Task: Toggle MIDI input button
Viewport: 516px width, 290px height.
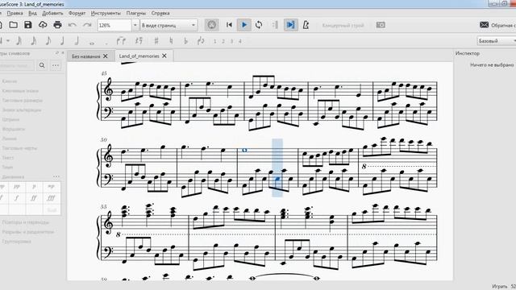Action: click(211, 25)
